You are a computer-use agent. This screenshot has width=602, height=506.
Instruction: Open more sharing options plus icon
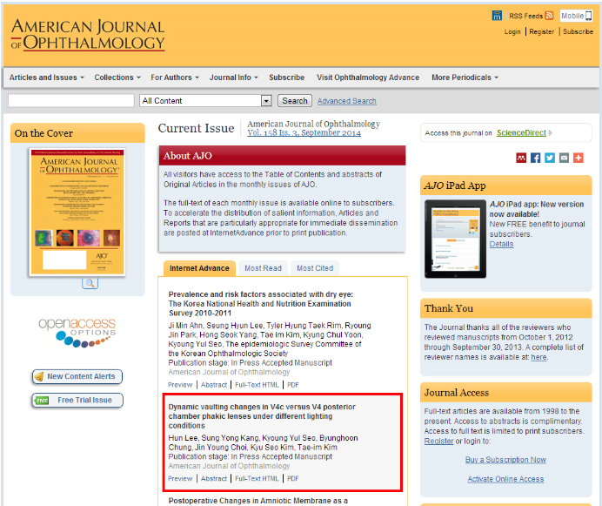[x=579, y=158]
